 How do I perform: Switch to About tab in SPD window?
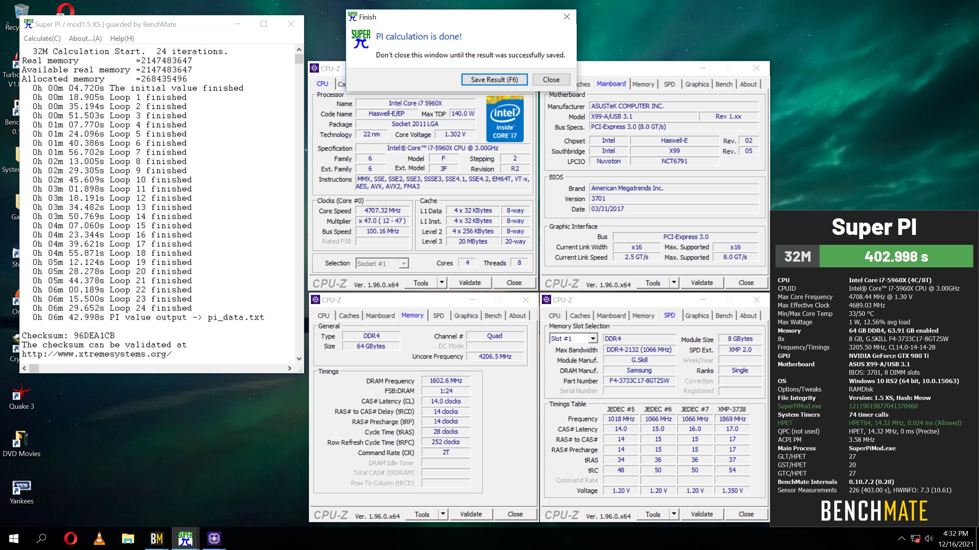pyautogui.click(x=748, y=315)
